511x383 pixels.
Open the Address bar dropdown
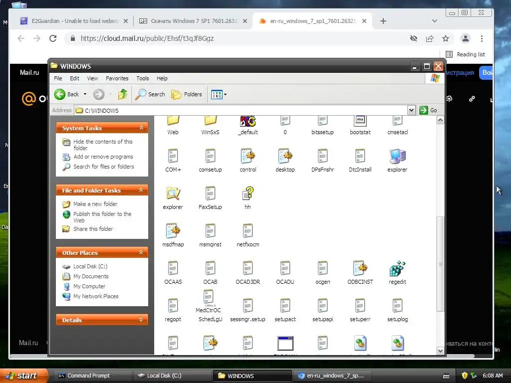point(411,110)
